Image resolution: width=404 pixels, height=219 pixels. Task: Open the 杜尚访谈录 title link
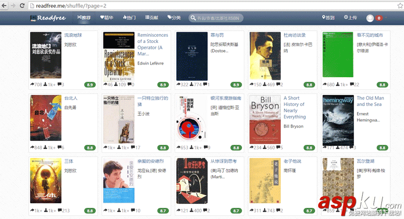(294, 35)
